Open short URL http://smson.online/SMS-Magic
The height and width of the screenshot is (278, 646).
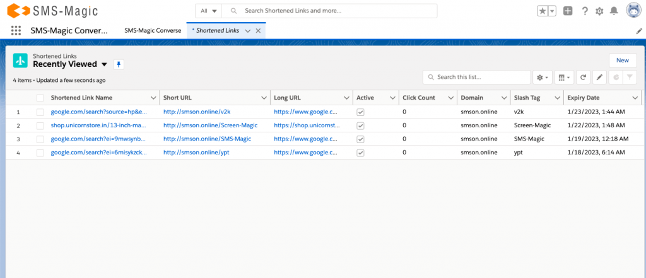point(207,139)
